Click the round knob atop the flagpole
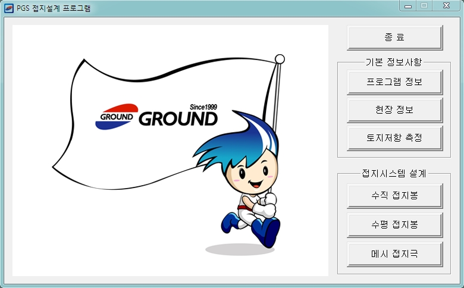The width and height of the screenshot is (464, 288). [x=280, y=58]
